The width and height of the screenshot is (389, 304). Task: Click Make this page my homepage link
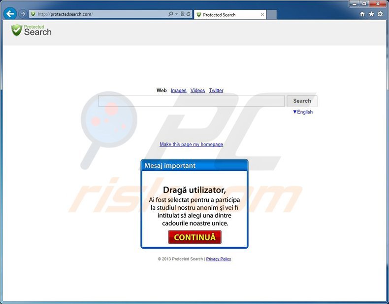pyautogui.click(x=191, y=145)
